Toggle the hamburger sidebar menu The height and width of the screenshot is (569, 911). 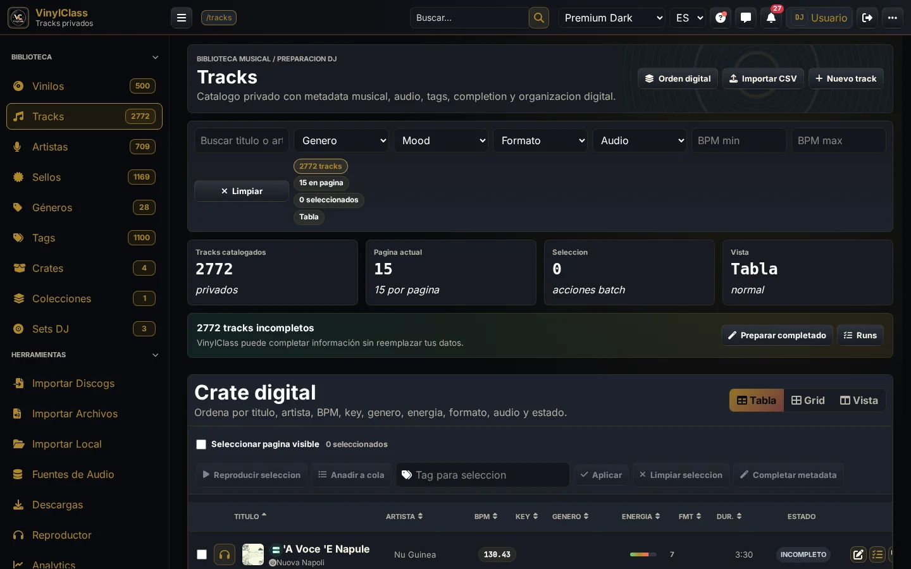pyautogui.click(x=182, y=18)
